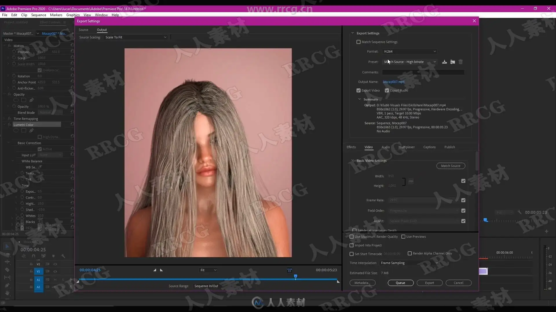Click the Export button

click(x=429, y=283)
